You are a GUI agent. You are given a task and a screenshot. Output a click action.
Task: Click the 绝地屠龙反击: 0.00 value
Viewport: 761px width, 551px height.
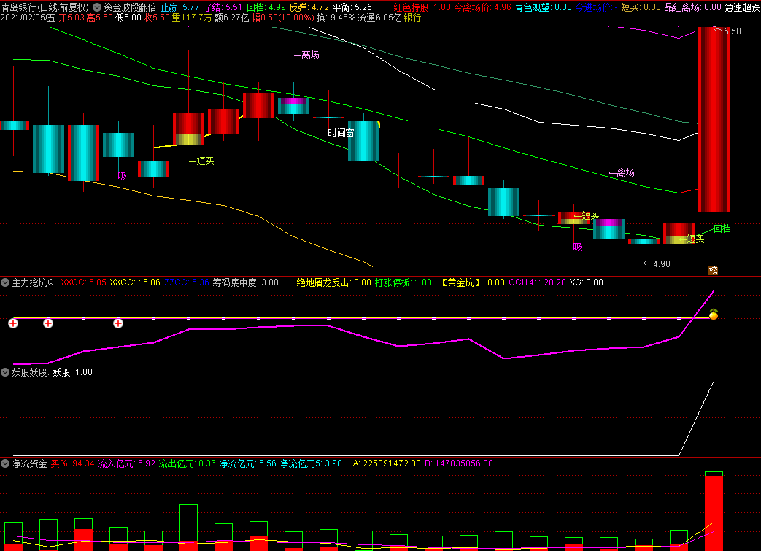coord(334,282)
